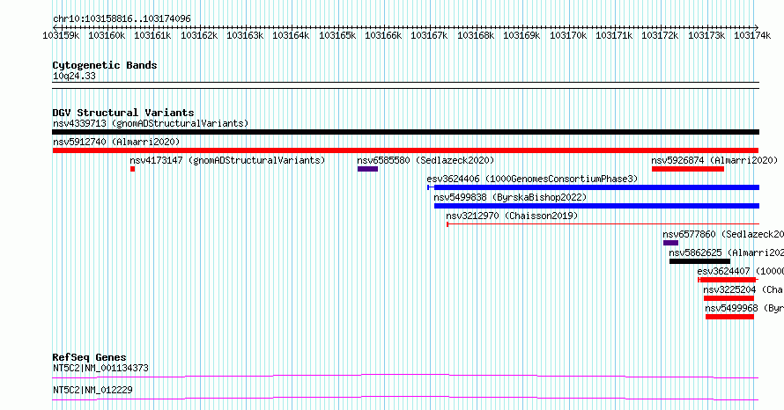The image size is (784, 410).
Task: Click the 103163k ruler tick label
Action: (x=245, y=35)
